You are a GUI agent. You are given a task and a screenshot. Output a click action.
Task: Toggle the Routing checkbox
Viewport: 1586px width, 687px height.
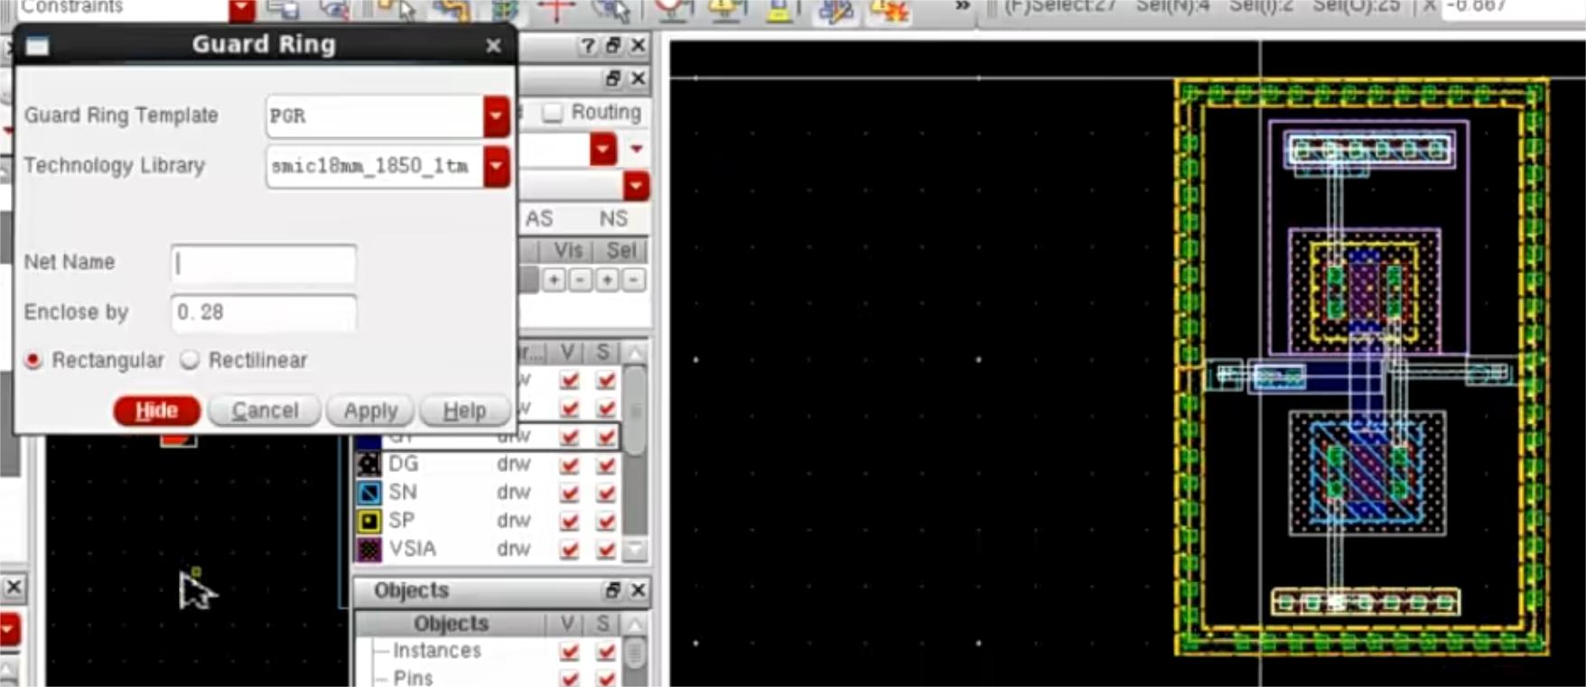pyautogui.click(x=552, y=113)
